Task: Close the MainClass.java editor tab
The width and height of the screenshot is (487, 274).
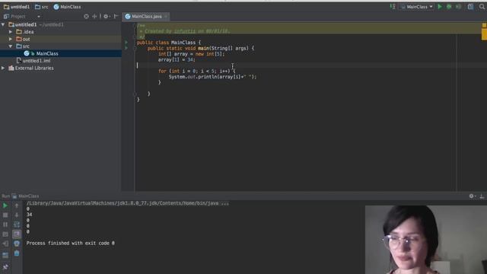Action: pyautogui.click(x=166, y=16)
